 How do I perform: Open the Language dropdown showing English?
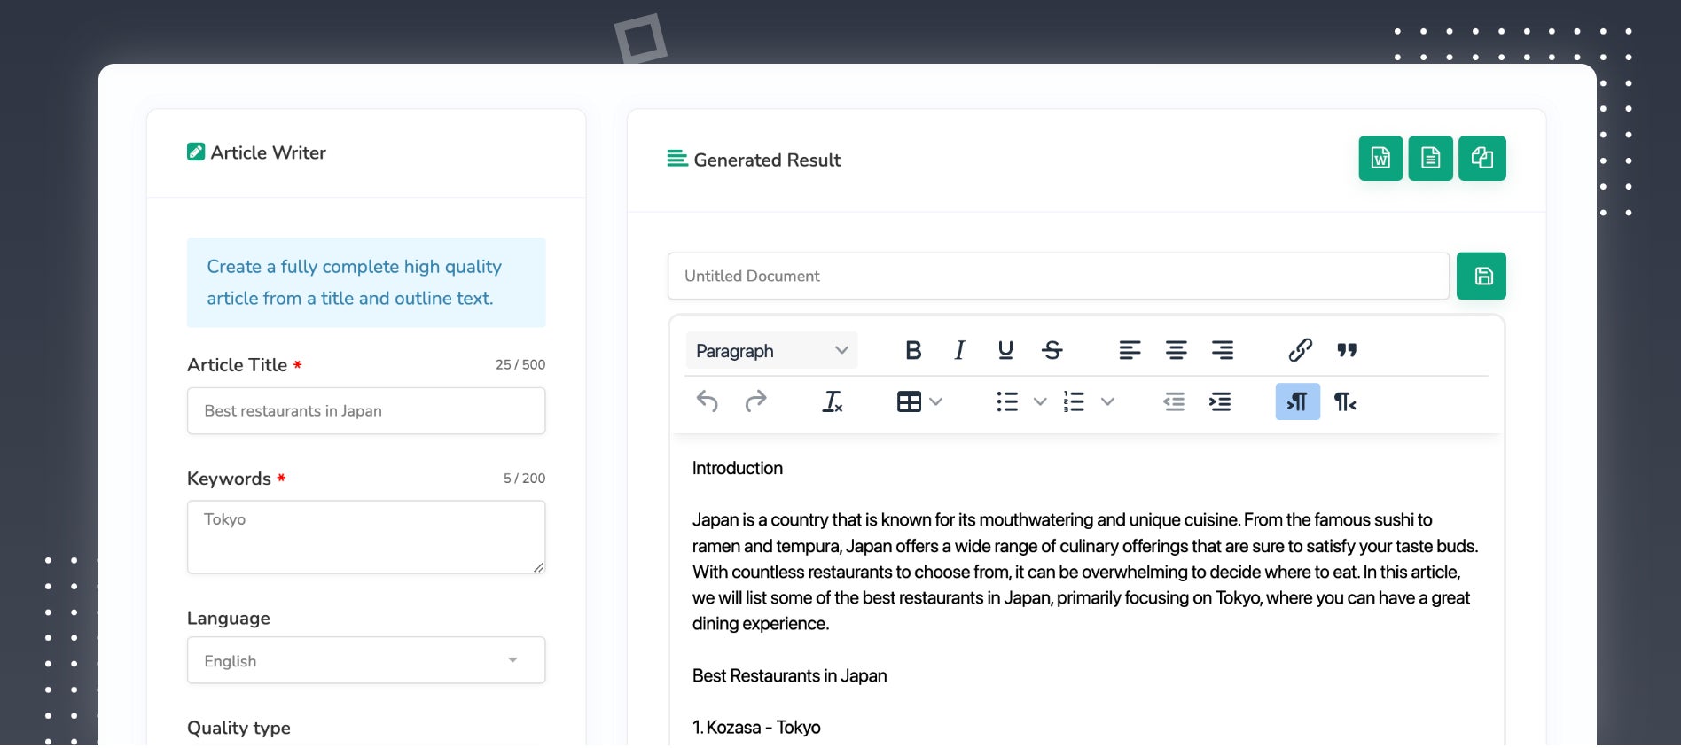coord(366,660)
